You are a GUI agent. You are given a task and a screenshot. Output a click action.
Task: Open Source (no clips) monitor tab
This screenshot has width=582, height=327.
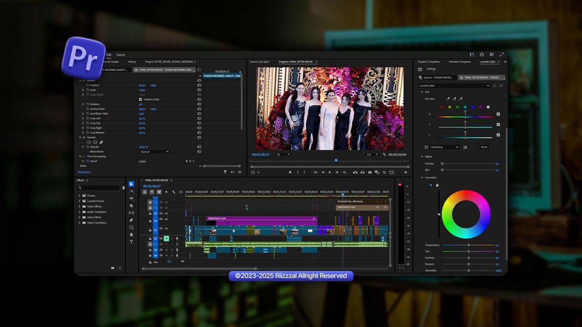(259, 62)
